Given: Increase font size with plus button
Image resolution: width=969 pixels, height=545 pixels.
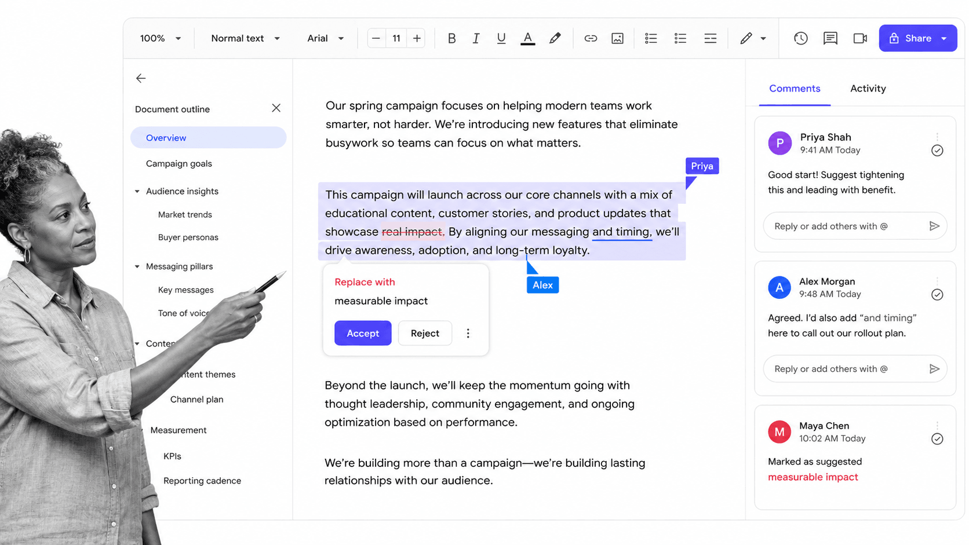Looking at the screenshot, I should pos(417,38).
